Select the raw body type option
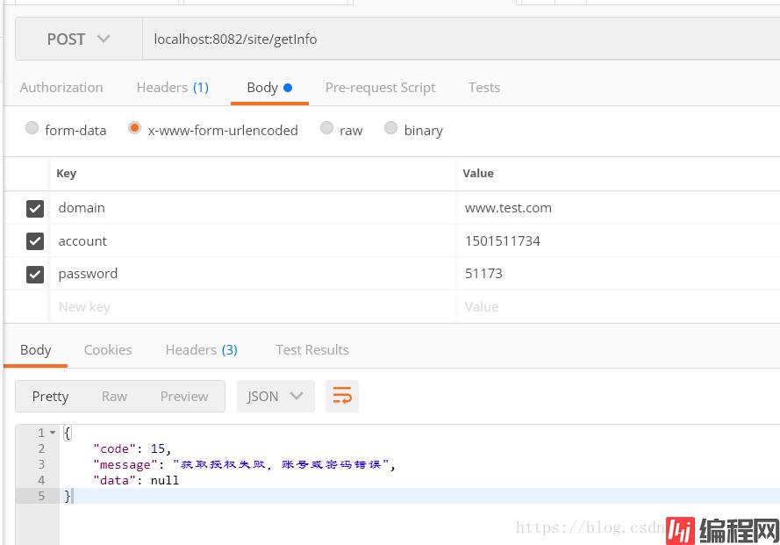This screenshot has width=780, height=545. pos(327,129)
